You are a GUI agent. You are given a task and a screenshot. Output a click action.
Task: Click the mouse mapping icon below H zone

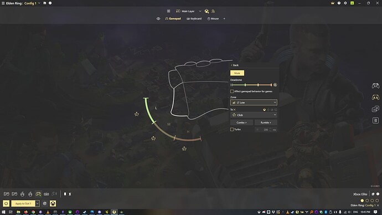(184, 149)
